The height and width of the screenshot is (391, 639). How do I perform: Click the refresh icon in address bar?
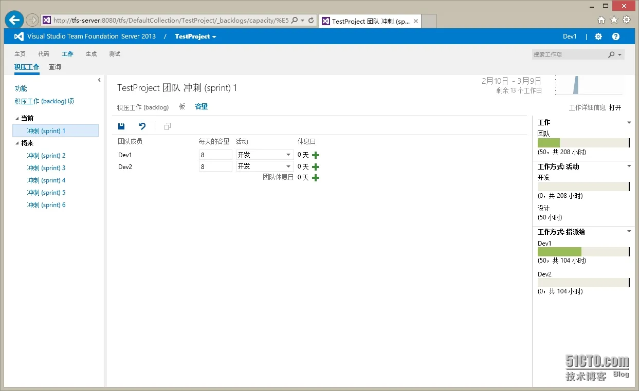(311, 21)
